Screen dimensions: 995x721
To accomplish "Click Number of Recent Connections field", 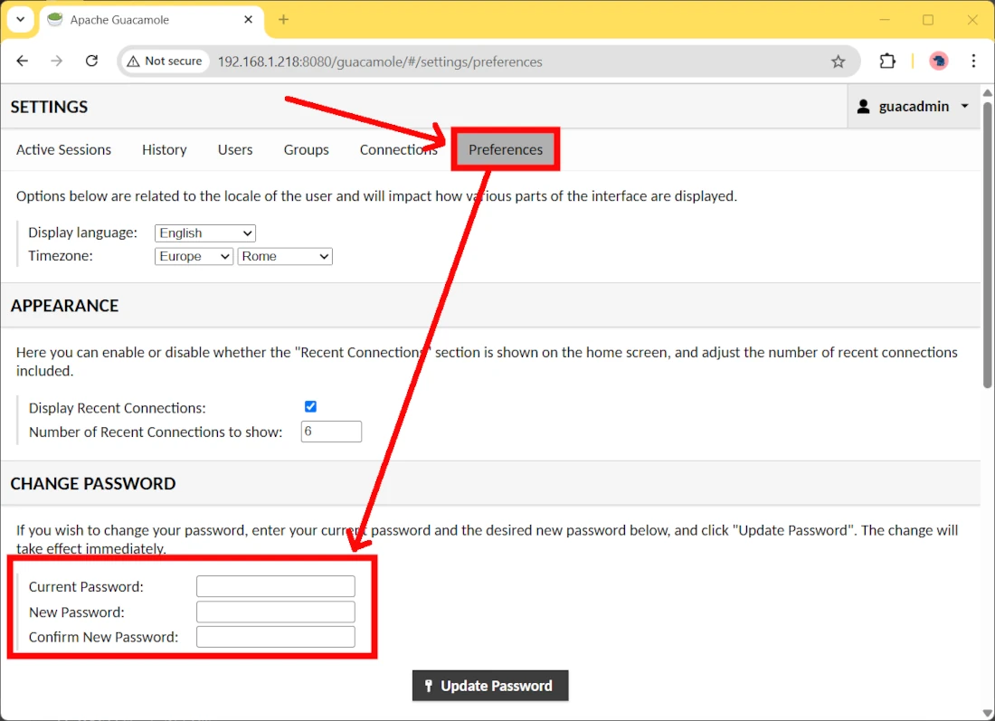I will click(x=331, y=432).
